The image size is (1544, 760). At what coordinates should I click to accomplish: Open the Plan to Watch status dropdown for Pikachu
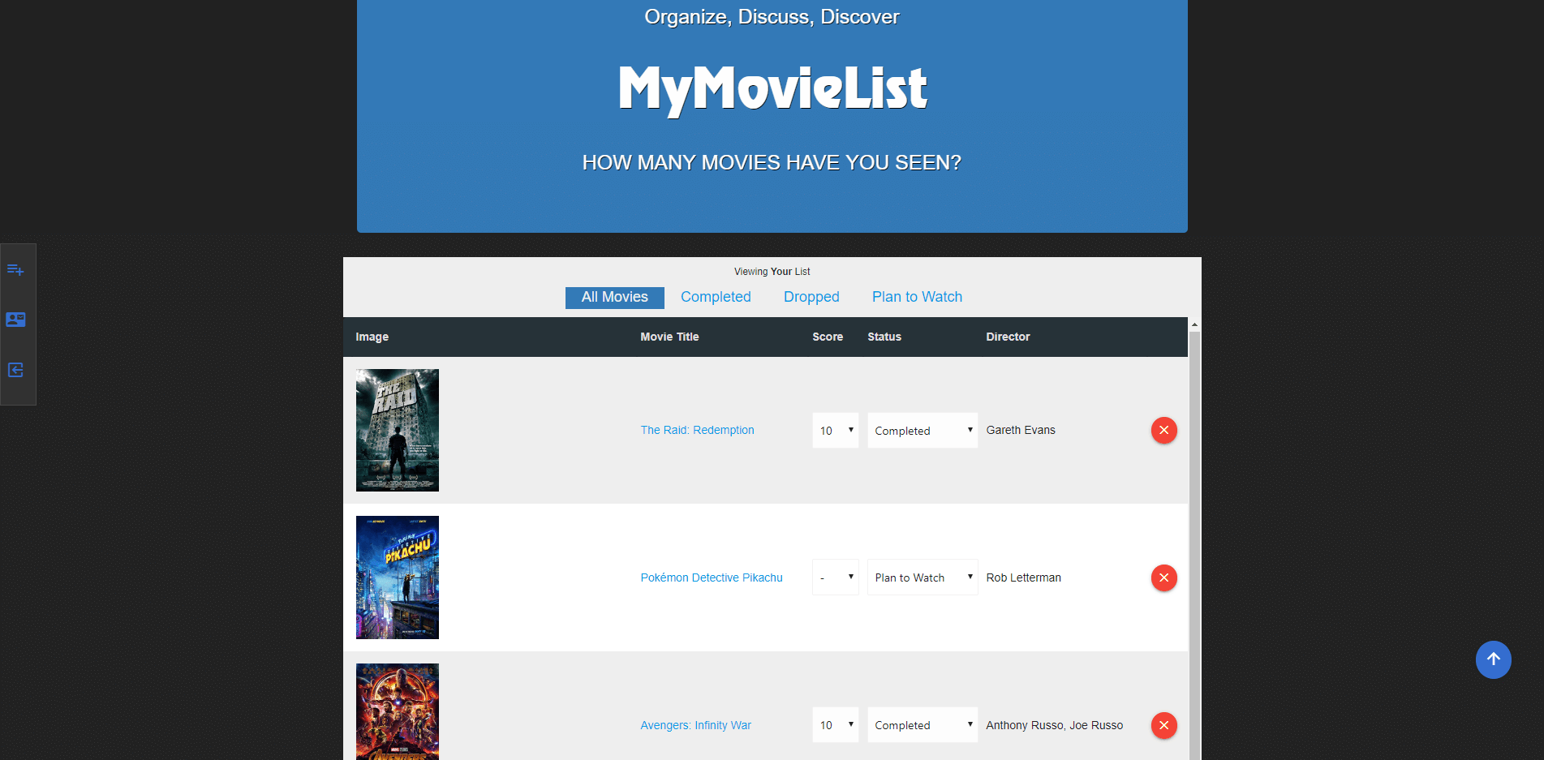922,577
